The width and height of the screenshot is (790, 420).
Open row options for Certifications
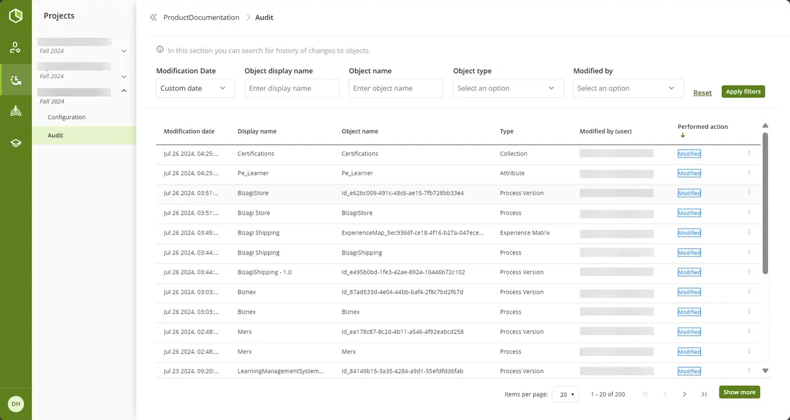click(749, 153)
